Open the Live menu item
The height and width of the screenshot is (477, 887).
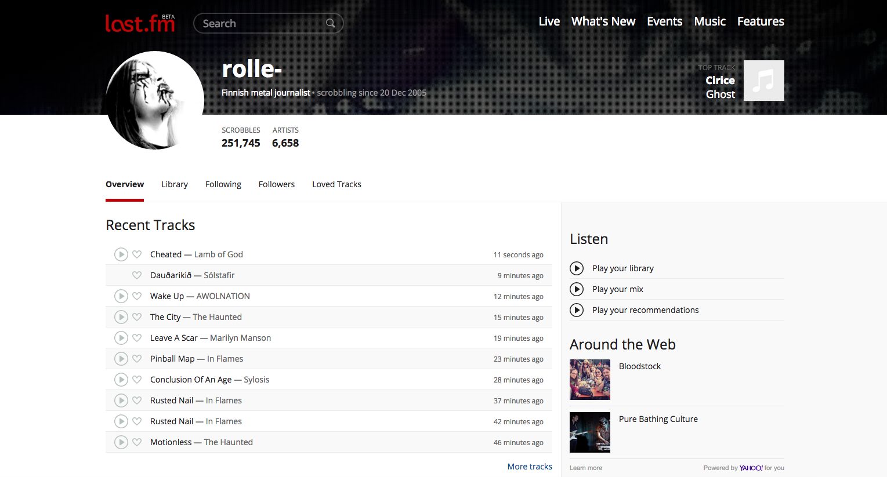[549, 21]
